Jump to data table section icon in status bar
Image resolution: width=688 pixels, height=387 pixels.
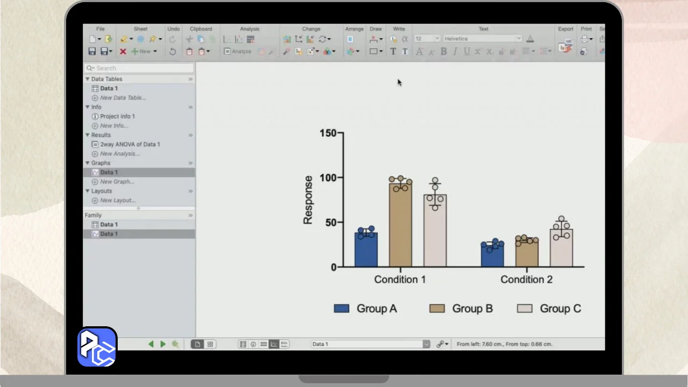coord(243,344)
